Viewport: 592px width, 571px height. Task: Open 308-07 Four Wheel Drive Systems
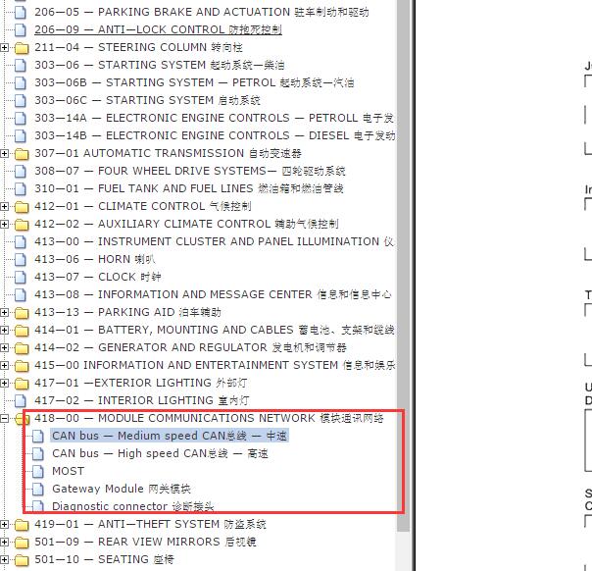coord(189,171)
